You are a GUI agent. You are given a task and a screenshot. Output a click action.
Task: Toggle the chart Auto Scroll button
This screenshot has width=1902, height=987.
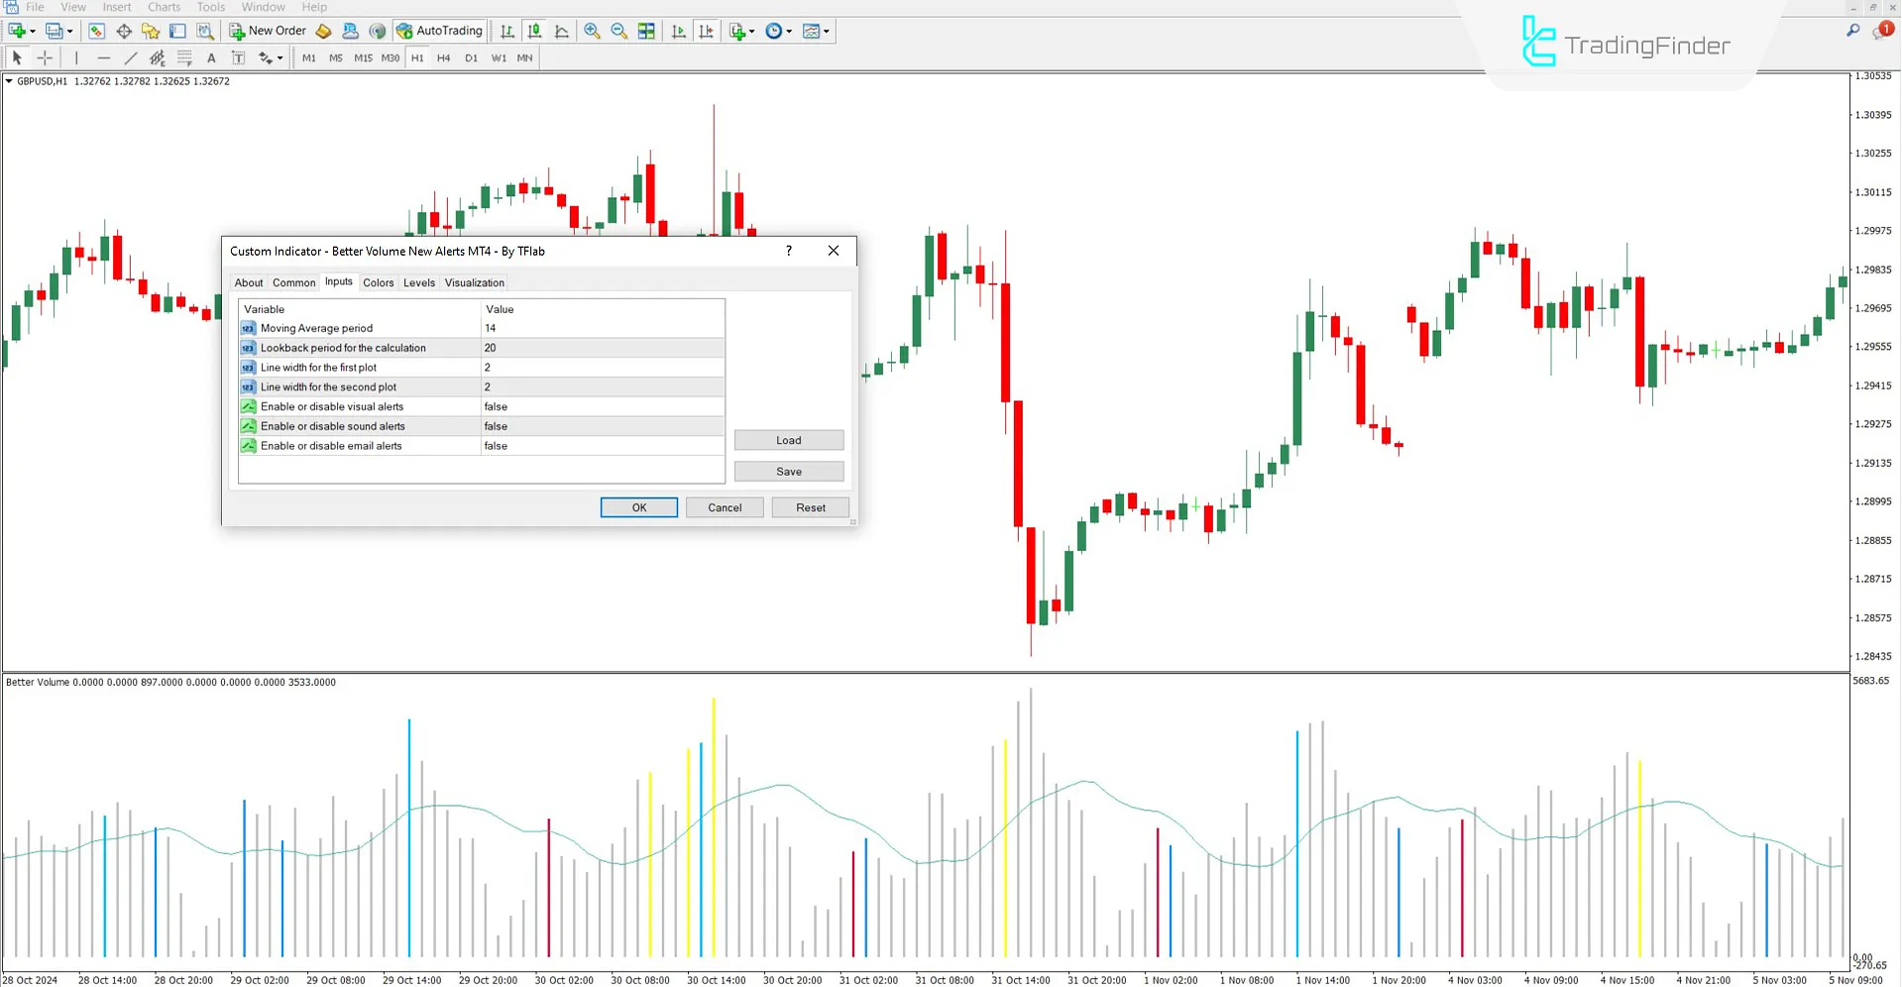[678, 31]
